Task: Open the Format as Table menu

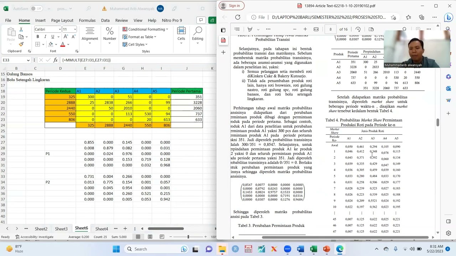Action: tap(140, 37)
